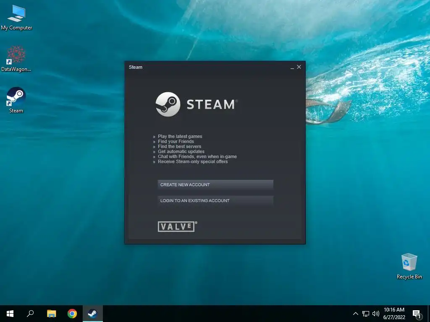Open the Windows Start menu
The width and height of the screenshot is (430, 322).
click(10, 314)
